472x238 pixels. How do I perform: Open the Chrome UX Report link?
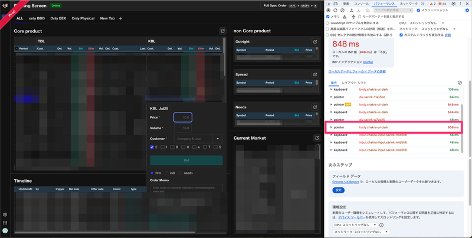346,182
